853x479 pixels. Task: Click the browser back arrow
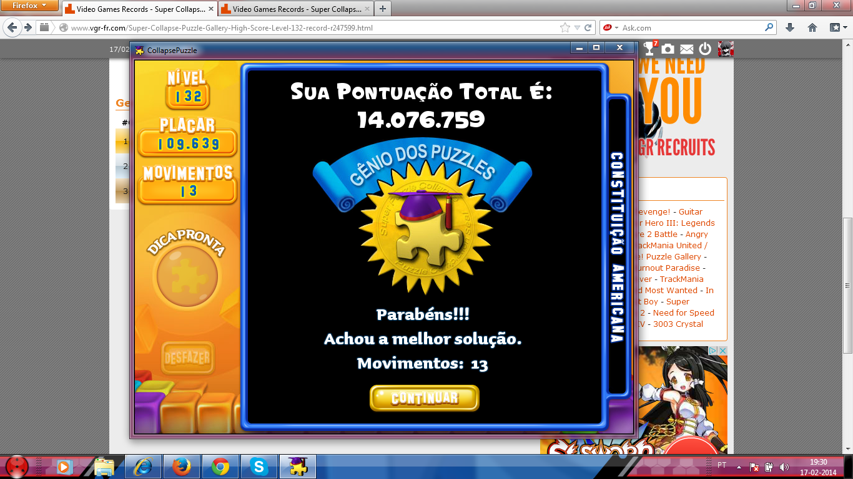[12, 27]
